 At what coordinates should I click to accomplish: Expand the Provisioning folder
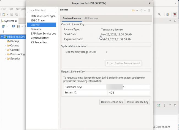click(x=5, y=54)
